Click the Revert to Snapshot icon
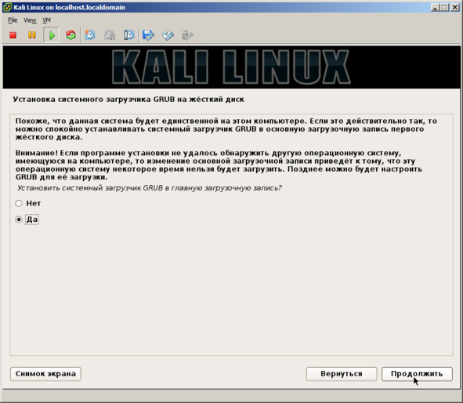The image size is (463, 403). click(110, 34)
